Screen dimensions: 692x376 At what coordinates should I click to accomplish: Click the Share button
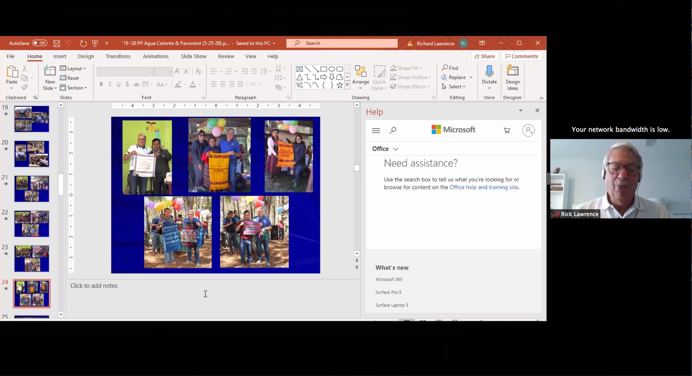click(484, 56)
